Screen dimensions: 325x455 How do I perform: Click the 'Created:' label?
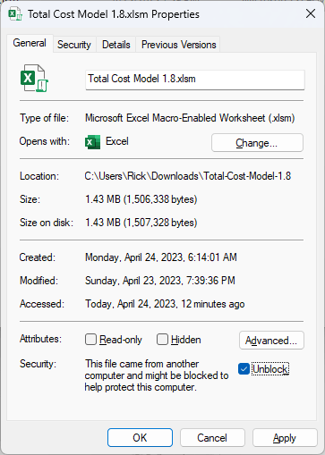(38, 257)
